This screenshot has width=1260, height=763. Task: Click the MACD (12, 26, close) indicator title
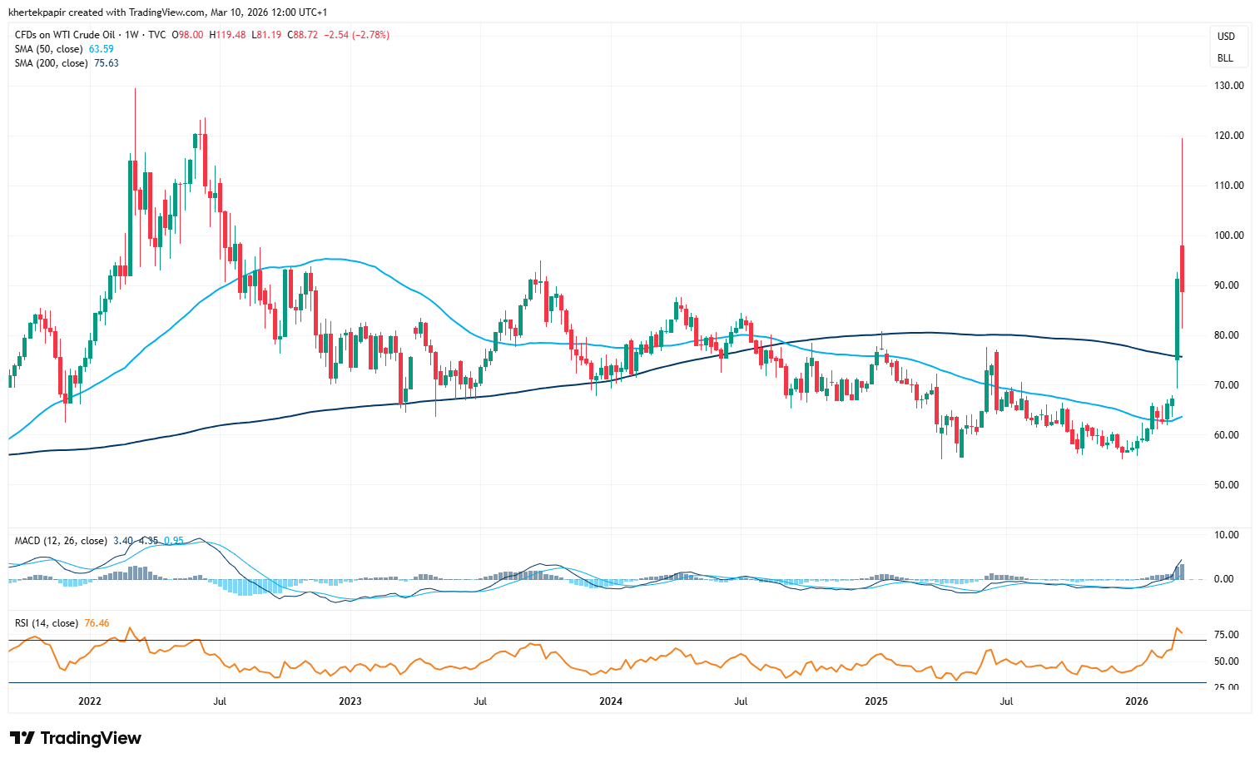61,541
